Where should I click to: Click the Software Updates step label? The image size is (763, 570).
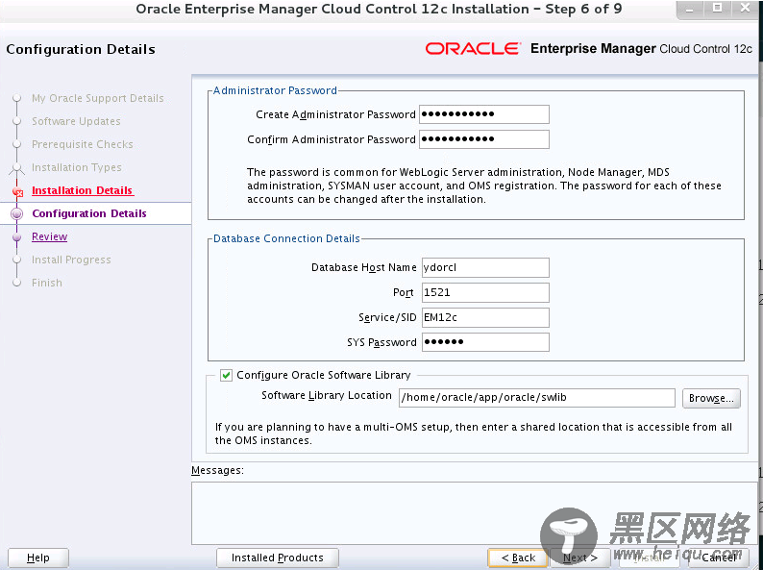(x=76, y=121)
